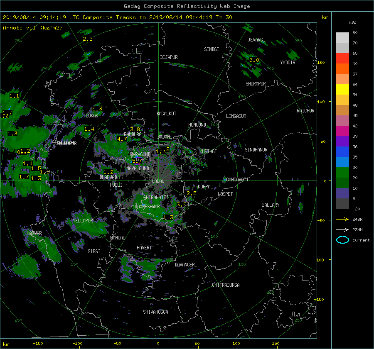Viewport: 374px width, 349px height.
Task: Click the dark gray 5 to -20 dBZ swatch
Action: (x=342, y=204)
